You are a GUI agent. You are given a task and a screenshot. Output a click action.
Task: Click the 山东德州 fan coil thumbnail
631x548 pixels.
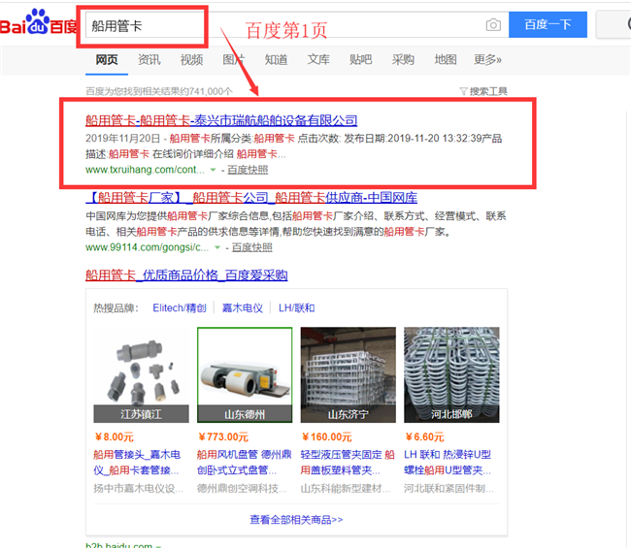[245, 374]
